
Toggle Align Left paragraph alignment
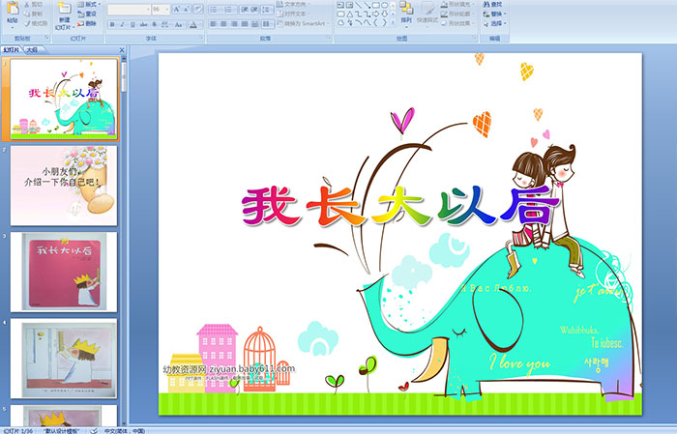pyautogui.click(x=214, y=24)
